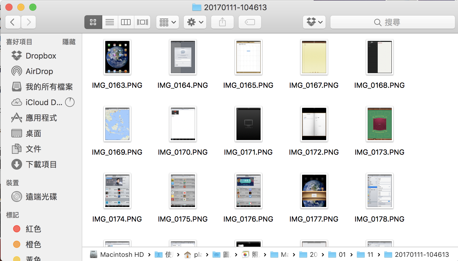The height and width of the screenshot is (261, 458).
Task: Select the IMG_0167.PNG thumbnail
Action: 314,57
